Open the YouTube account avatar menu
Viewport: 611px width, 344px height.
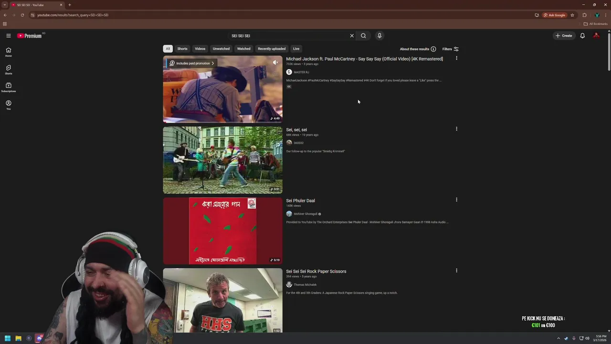coord(596,36)
